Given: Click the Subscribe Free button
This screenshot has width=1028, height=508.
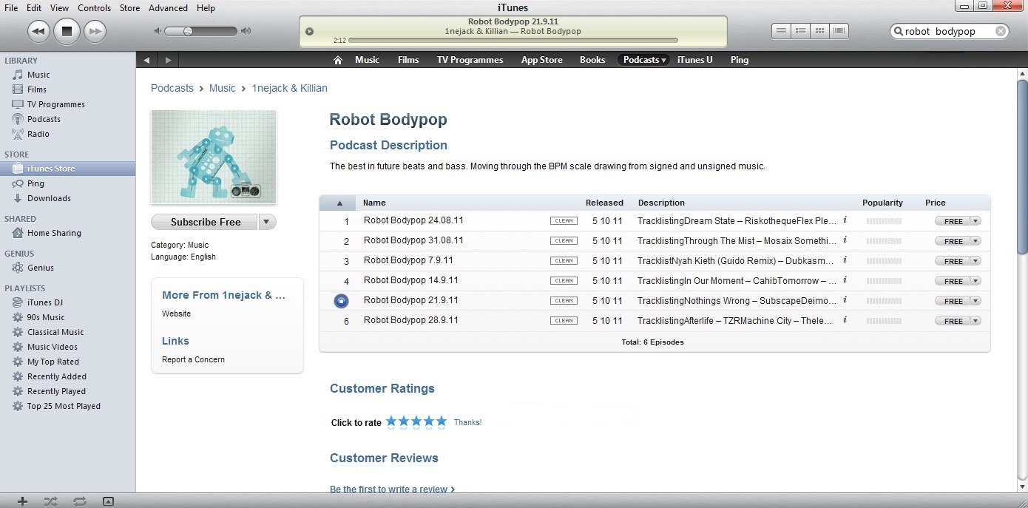Looking at the screenshot, I should [205, 222].
